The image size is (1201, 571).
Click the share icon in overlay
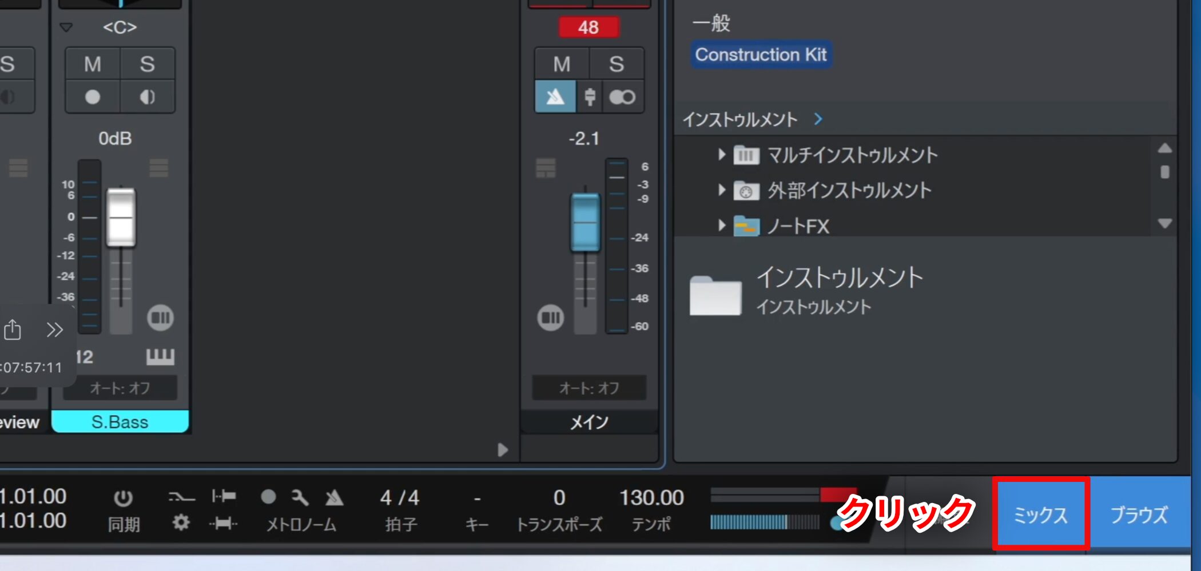pos(13,329)
